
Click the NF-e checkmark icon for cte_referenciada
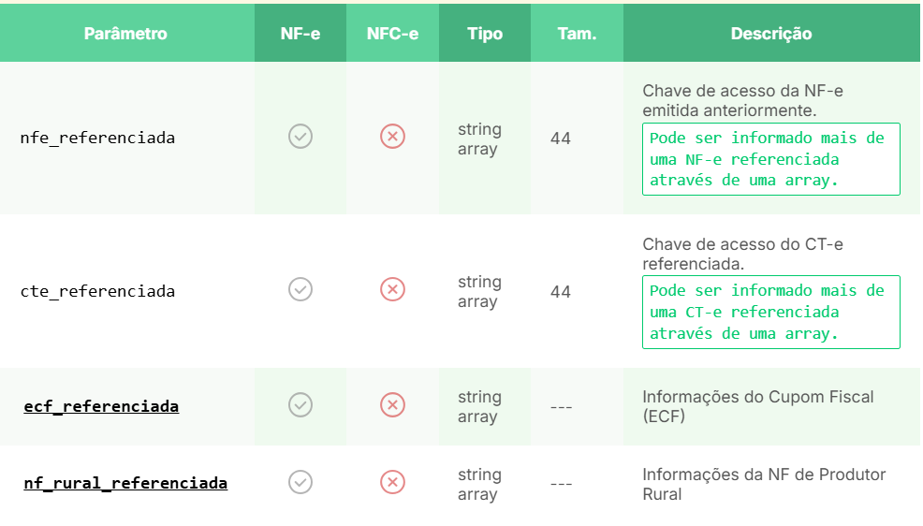300,289
